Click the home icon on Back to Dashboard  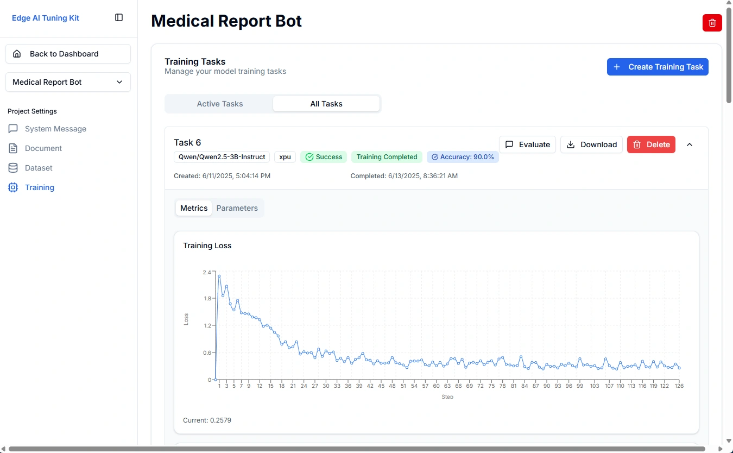click(17, 53)
